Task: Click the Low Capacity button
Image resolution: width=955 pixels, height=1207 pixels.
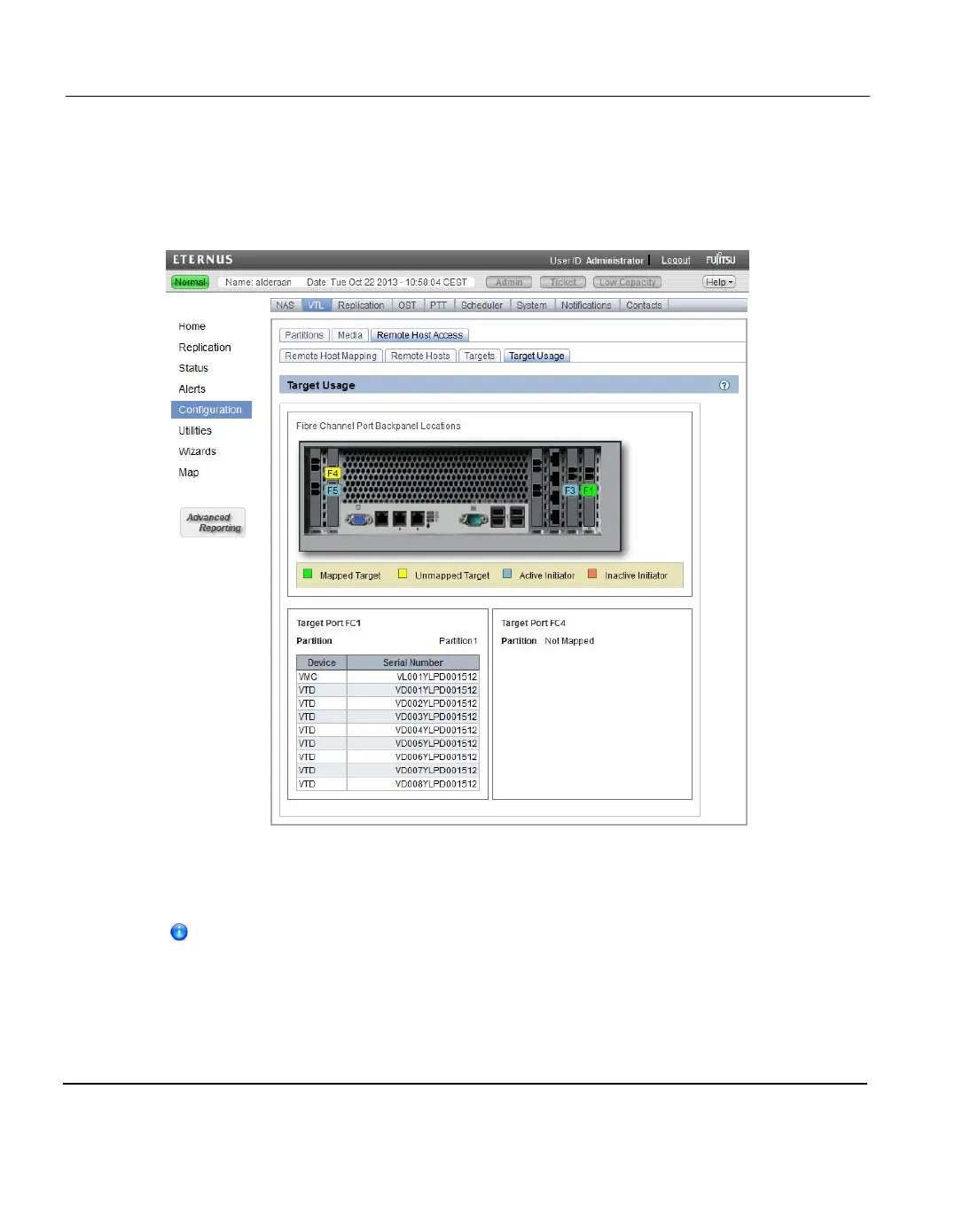Action: [x=627, y=282]
